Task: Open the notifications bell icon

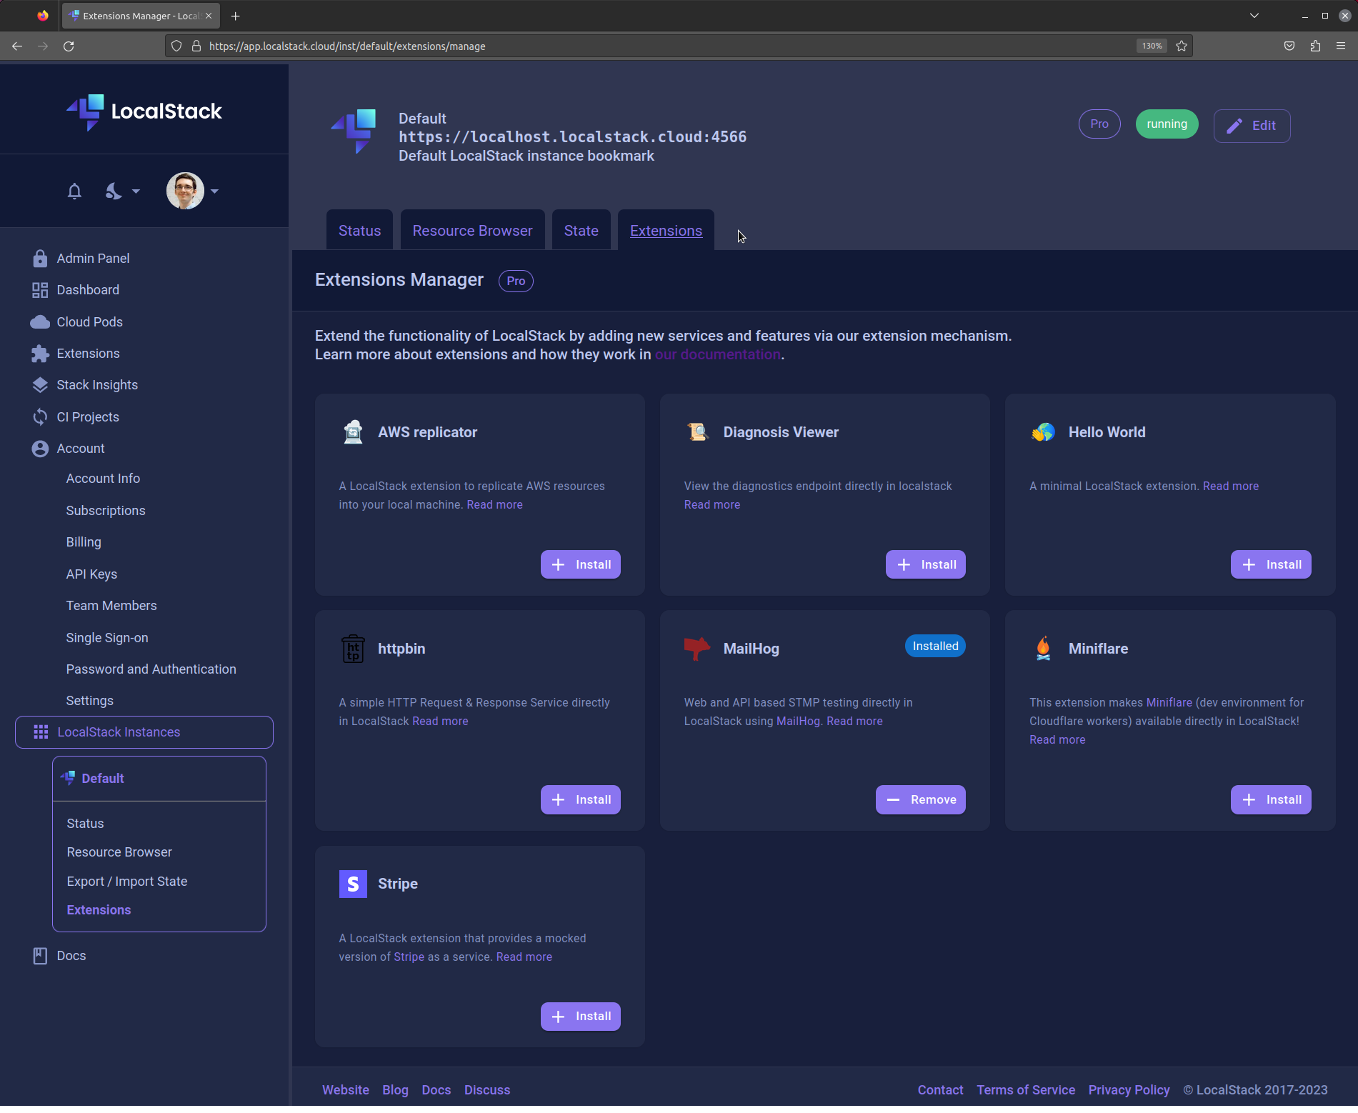Action: 74,191
